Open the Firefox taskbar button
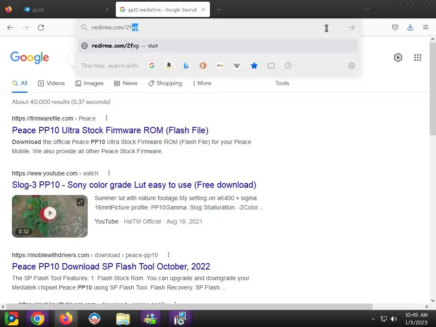436x327 pixels. click(66, 318)
